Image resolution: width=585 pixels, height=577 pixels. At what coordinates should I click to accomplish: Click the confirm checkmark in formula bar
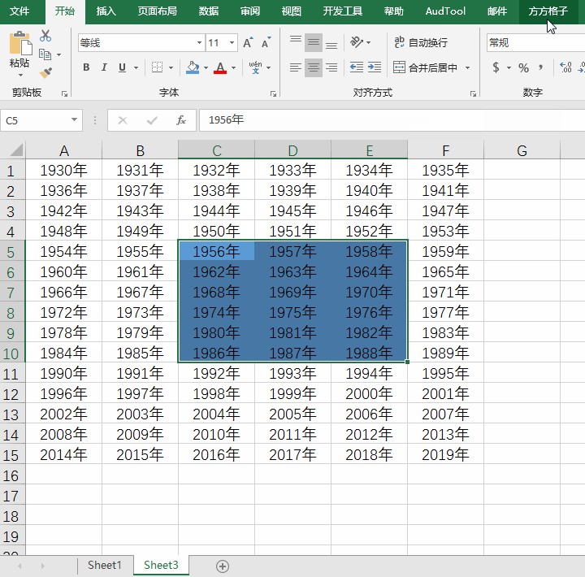coord(152,120)
